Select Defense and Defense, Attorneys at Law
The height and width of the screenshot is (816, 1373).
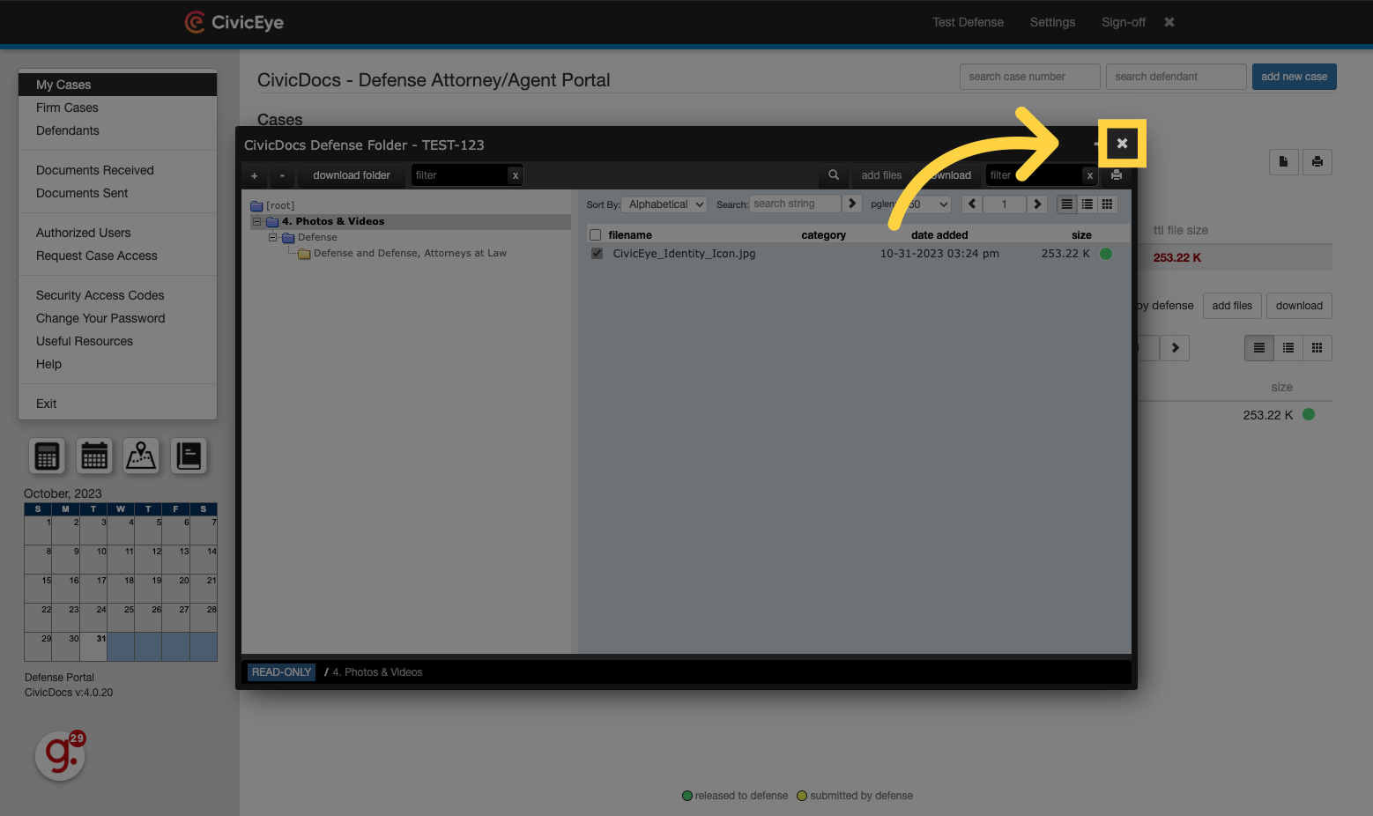tap(410, 253)
